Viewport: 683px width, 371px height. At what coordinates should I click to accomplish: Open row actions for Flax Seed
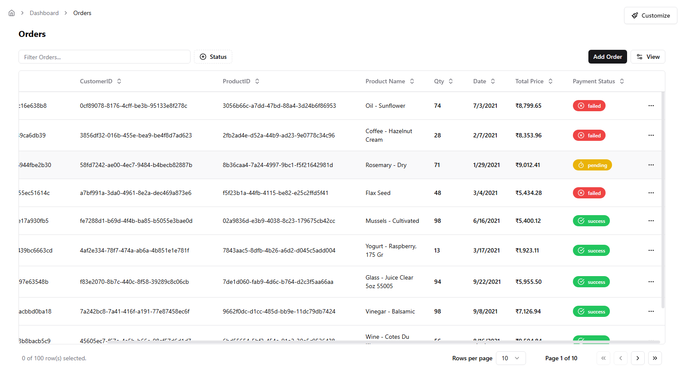tap(651, 193)
